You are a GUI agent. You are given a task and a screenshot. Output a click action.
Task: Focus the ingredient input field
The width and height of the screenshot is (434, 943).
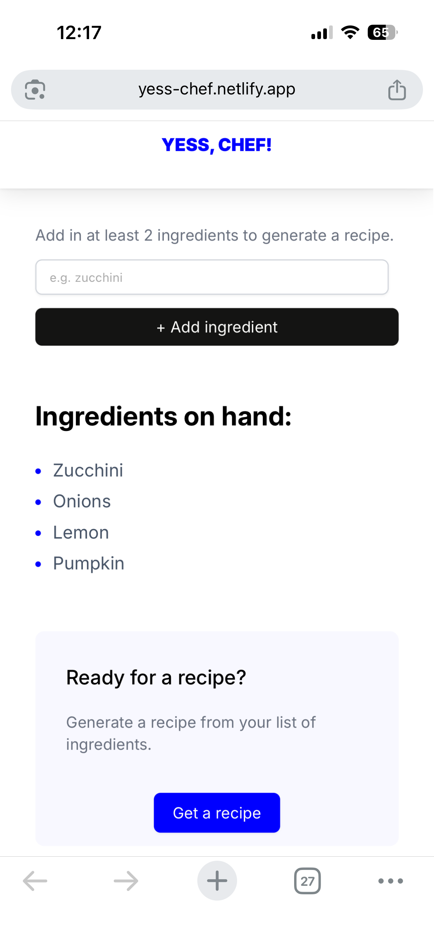point(212,277)
